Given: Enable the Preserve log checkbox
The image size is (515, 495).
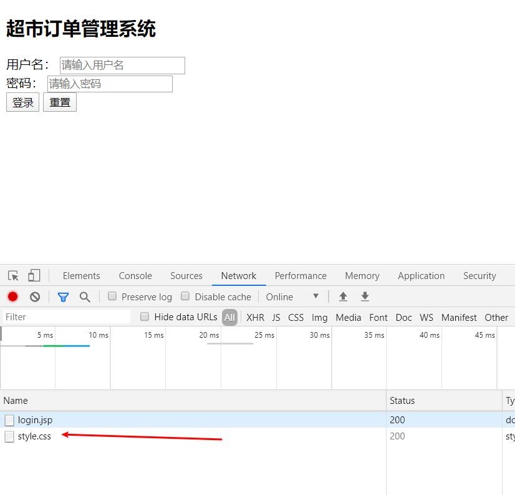Looking at the screenshot, I should click(112, 296).
